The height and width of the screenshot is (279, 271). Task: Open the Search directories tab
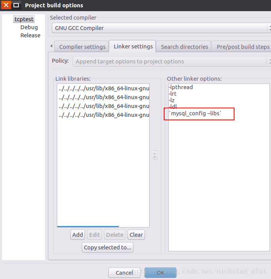(x=185, y=46)
